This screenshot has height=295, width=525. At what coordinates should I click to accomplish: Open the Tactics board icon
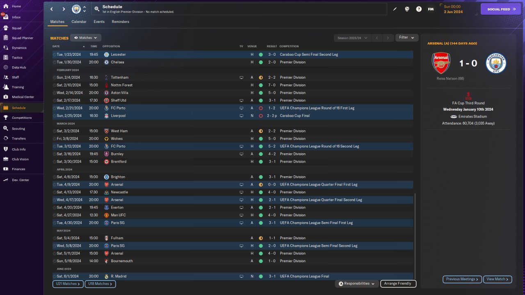coord(6,58)
